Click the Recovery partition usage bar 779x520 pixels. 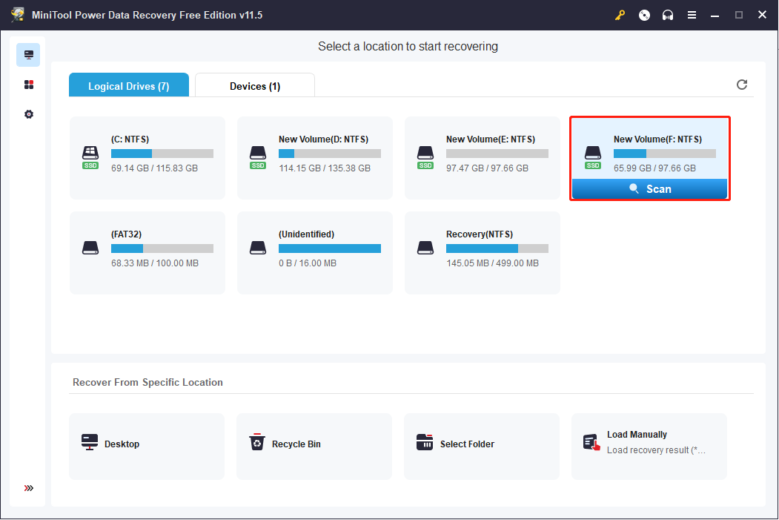[x=497, y=249]
